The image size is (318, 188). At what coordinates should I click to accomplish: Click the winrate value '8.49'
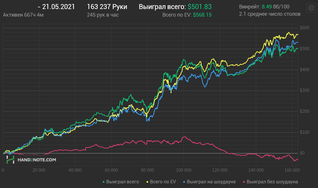click(x=267, y=7)
